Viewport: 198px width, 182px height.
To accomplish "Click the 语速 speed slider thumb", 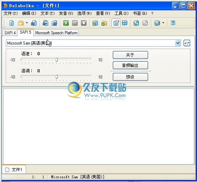I will click(x=56, y=60).
